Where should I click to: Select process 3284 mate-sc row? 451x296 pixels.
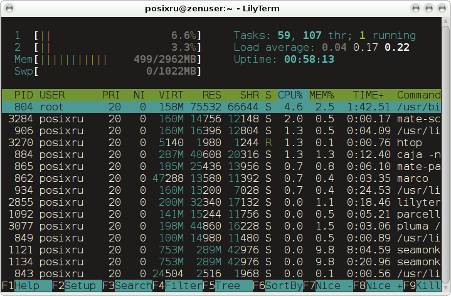point(221,119)
